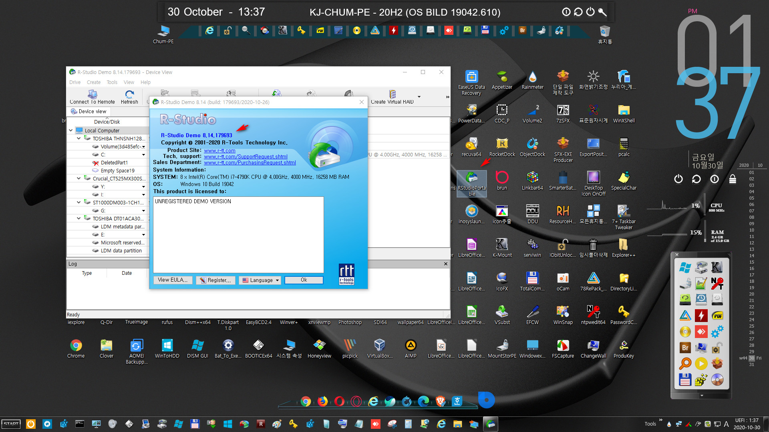The width and height of the screenshot is (769, 432).
Task: Open WinToHDD desktop icon
Action: (x=167, y=349)
